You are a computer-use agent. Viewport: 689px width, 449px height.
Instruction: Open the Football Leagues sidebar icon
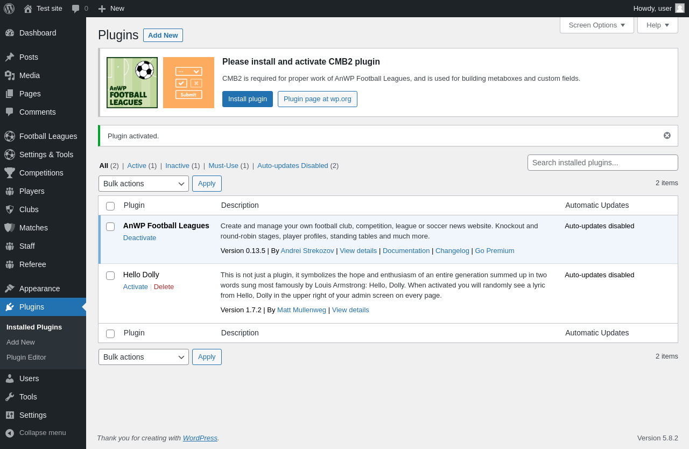pyautogui.click(x=10, y=136)
